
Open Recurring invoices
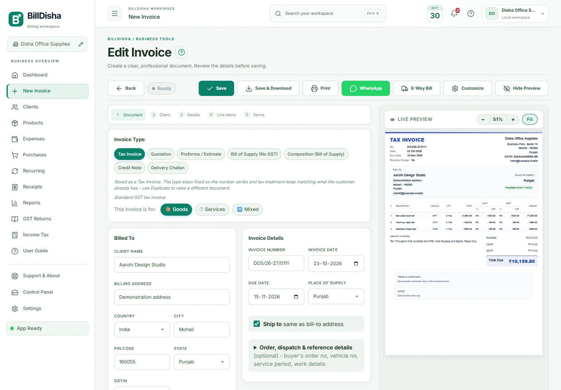click(x=48, y=171)
